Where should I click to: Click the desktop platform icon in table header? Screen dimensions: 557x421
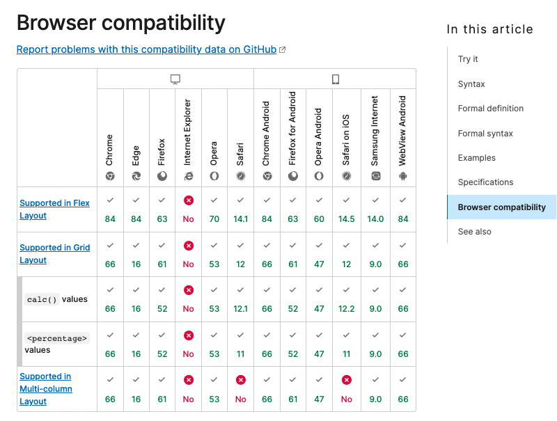point(175,79)
